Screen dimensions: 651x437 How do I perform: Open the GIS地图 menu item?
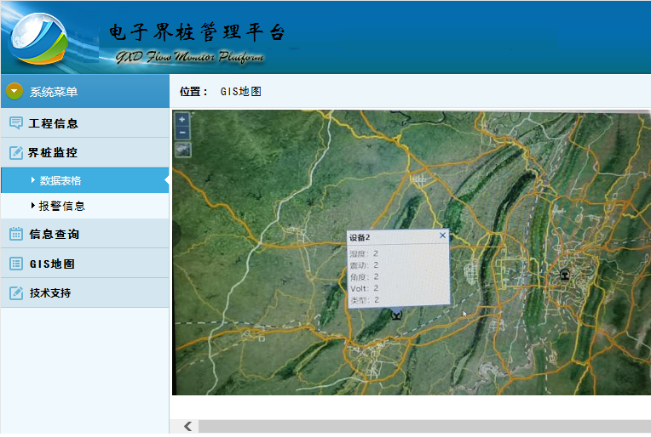(53, 264)
